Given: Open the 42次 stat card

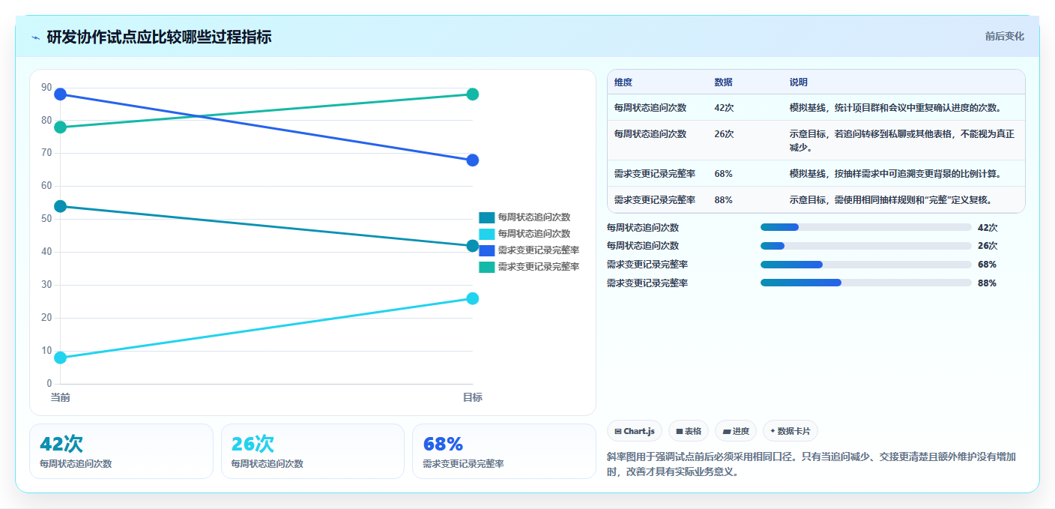Looking at the screenshot, I should 121,451.
